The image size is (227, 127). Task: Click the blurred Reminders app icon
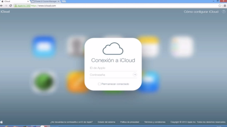(182, 47)
